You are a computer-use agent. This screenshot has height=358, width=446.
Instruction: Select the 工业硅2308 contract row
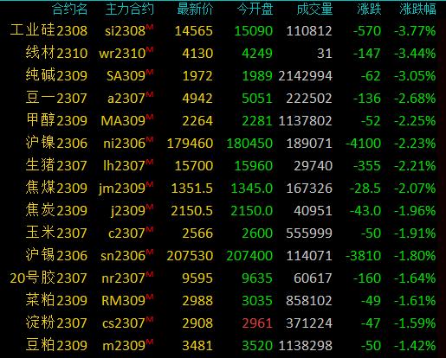click(x=223, y=30)
